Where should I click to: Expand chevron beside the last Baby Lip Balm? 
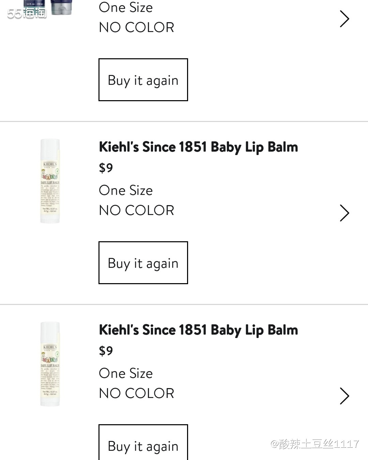point(344,396)
